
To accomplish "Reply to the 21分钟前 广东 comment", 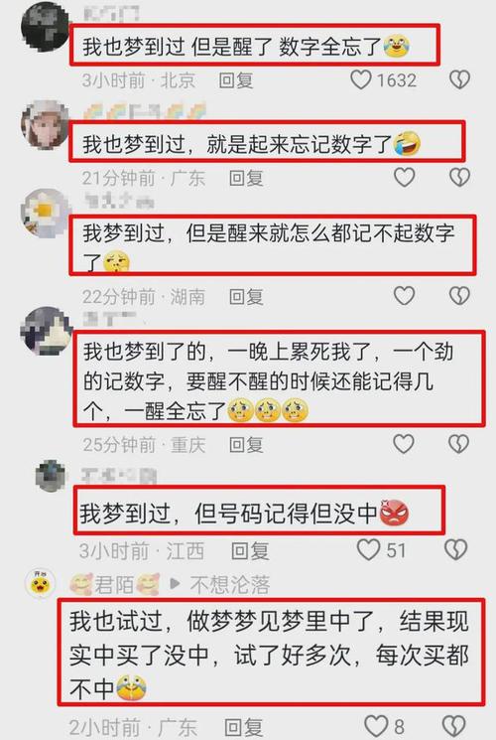I will pos(246,178).
